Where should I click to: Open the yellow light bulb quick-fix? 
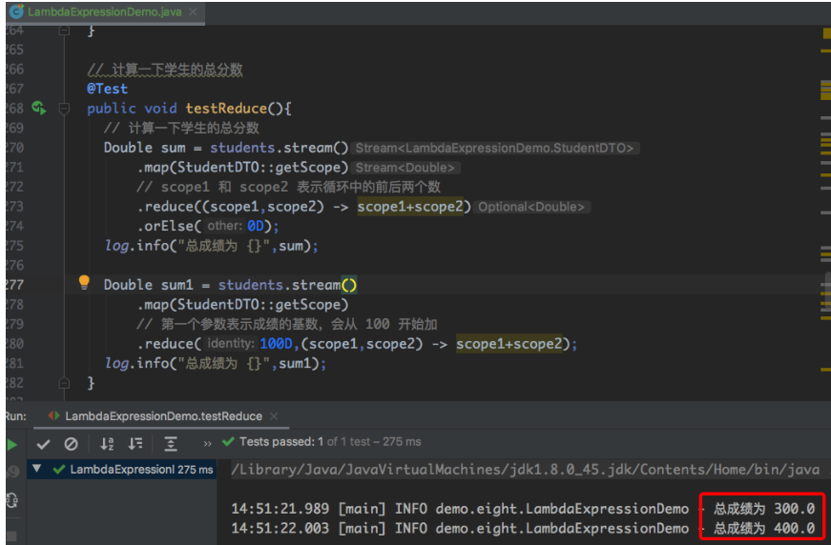84,282
